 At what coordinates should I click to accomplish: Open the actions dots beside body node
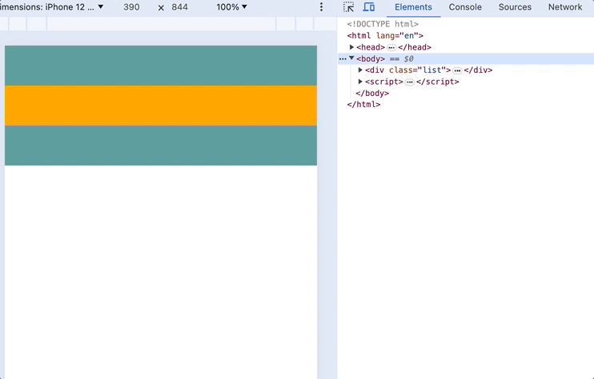[x=343, y=59]
